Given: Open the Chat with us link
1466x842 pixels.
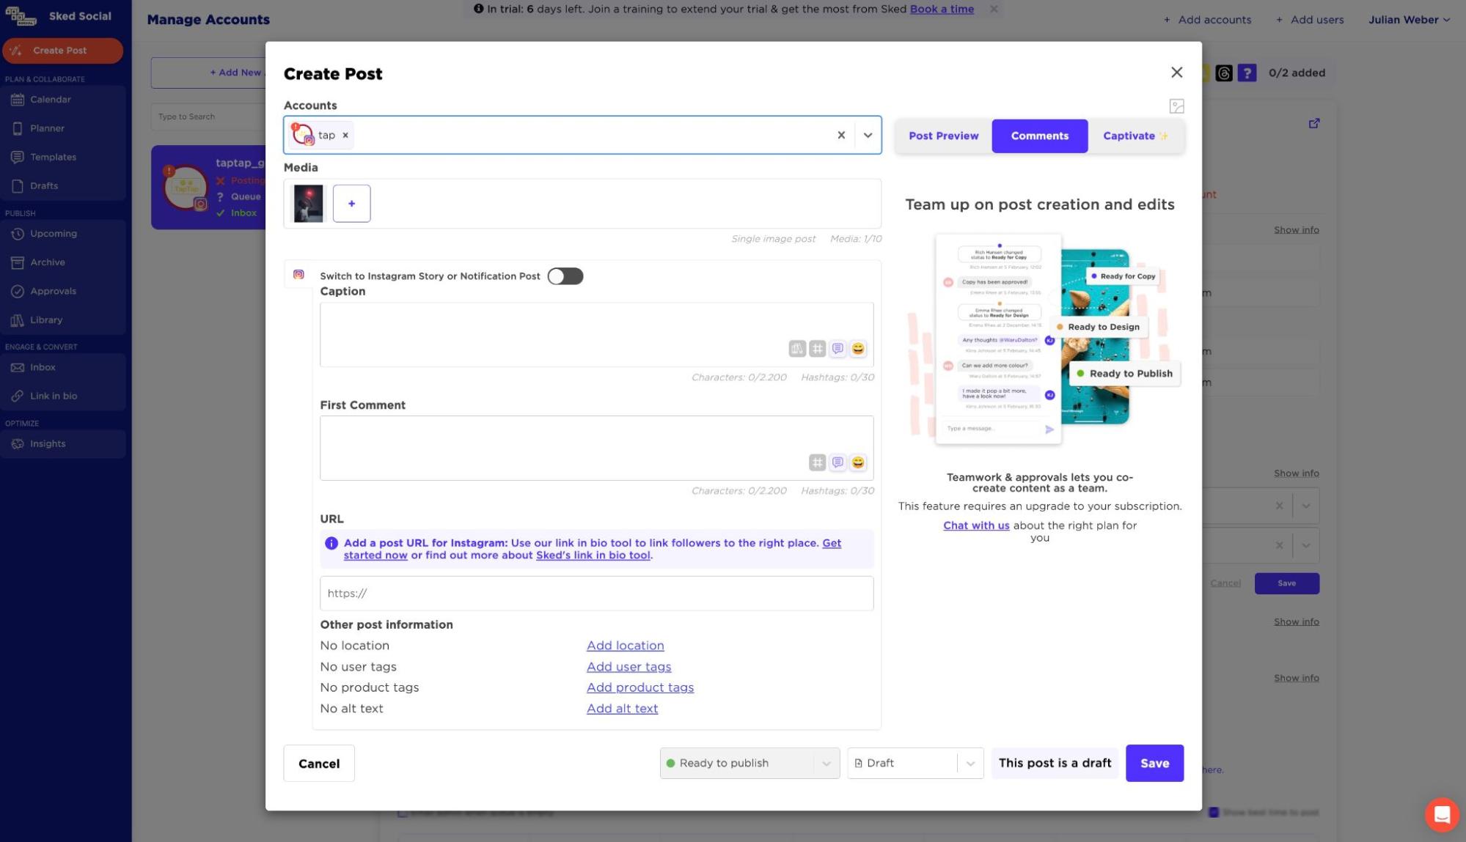Looking at the screenshot, I should coord(976,525).
